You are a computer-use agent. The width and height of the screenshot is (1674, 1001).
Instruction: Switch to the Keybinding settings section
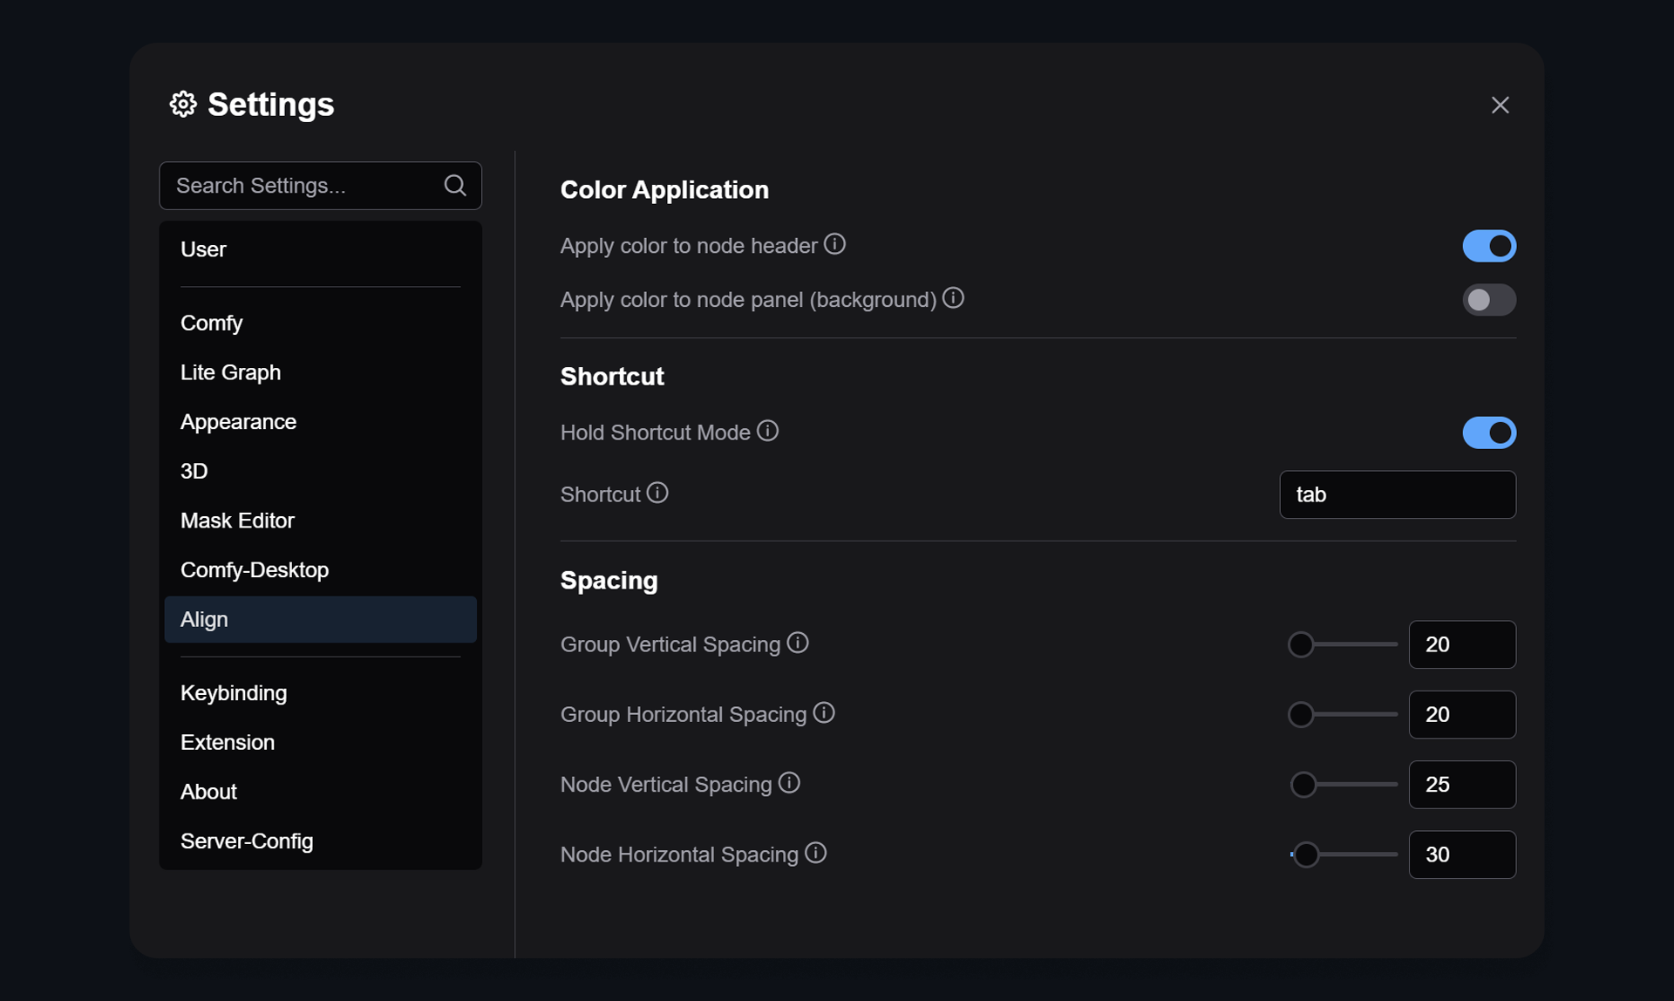point(234,693)
